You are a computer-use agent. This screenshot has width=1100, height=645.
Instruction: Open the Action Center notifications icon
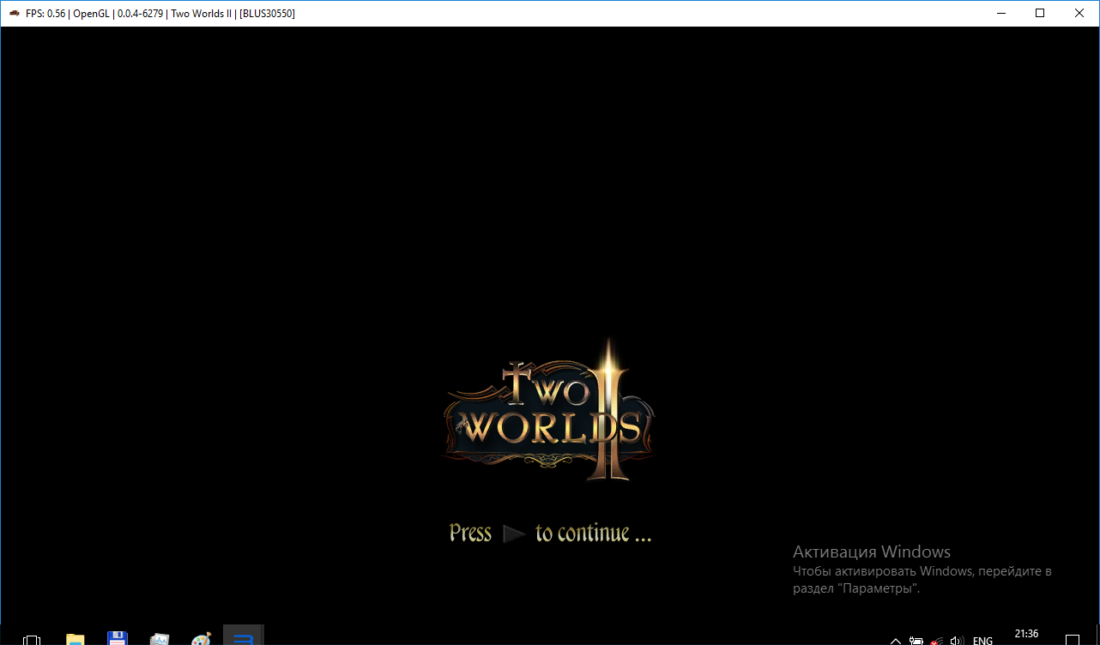click(1073, 640)
